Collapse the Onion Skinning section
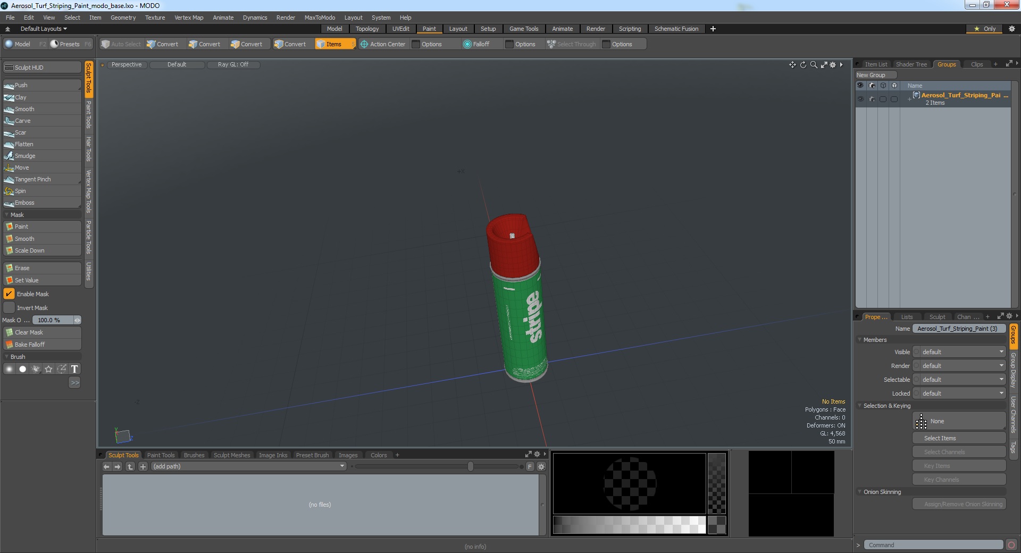This screenshot has height=553, width=1021. pos(859,492)
